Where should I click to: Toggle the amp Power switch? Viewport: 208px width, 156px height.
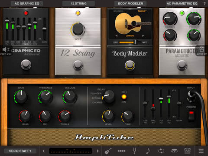pyautogui.click(x=191, y=116)
